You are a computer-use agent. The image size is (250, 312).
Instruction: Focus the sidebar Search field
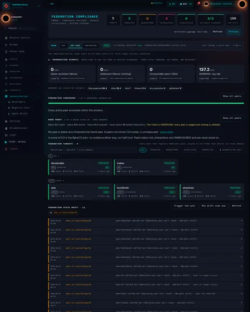pos(20,28)
